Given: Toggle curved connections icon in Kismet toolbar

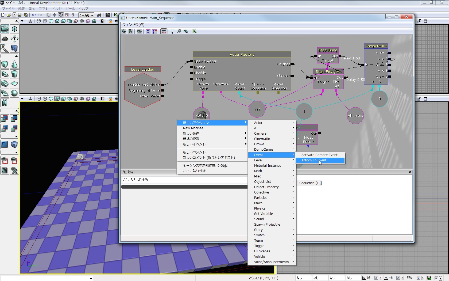Looking at the screenshot, I should click(164, 31).
